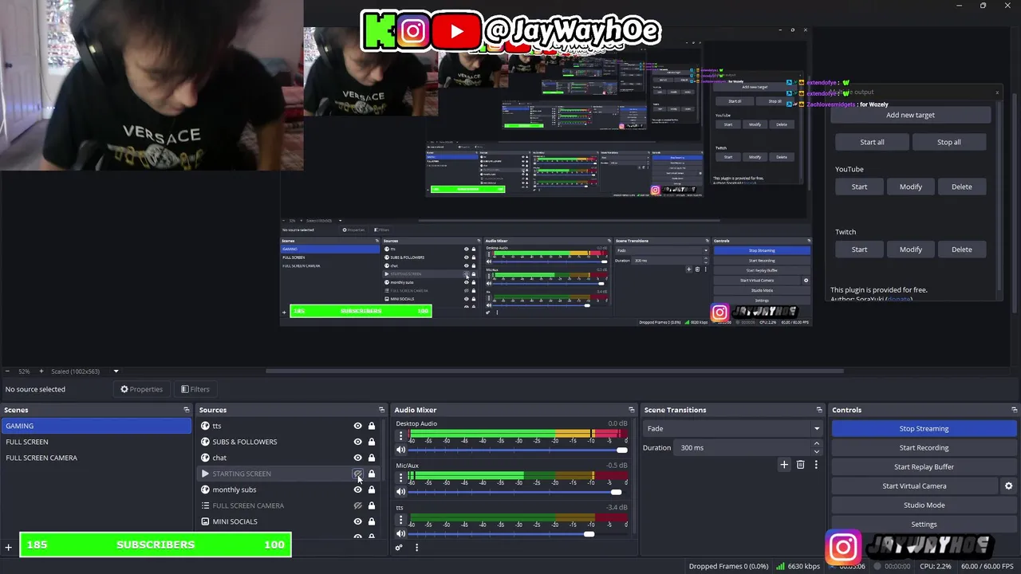Open Advanced Audio Properties gear in mixer
This screenshot has width=1021, height=574.
(x=399, y=547)
